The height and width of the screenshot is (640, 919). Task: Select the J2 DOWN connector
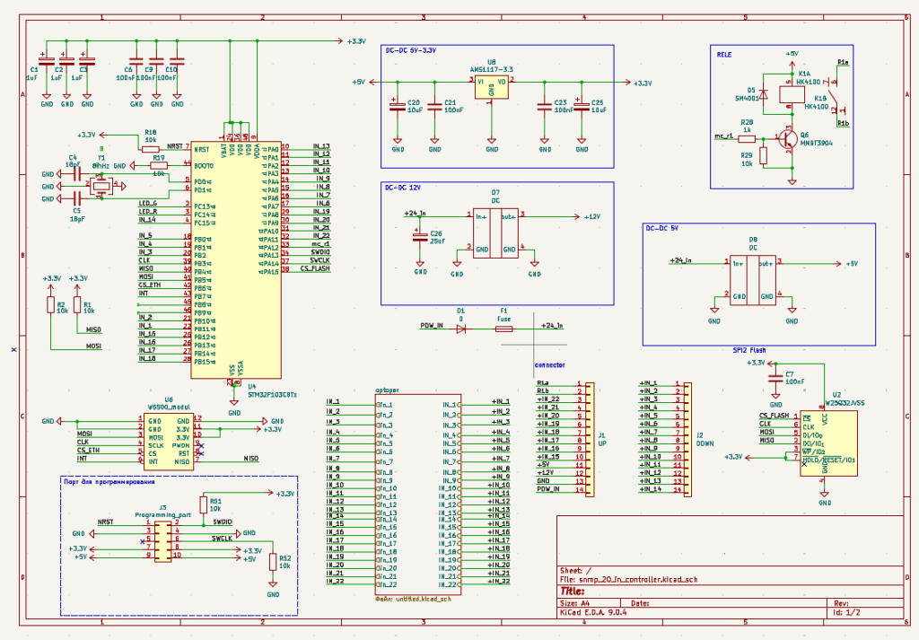[687, 438]
